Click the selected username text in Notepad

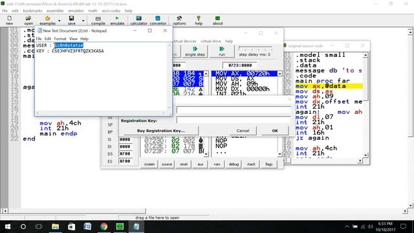coord(69,45)
